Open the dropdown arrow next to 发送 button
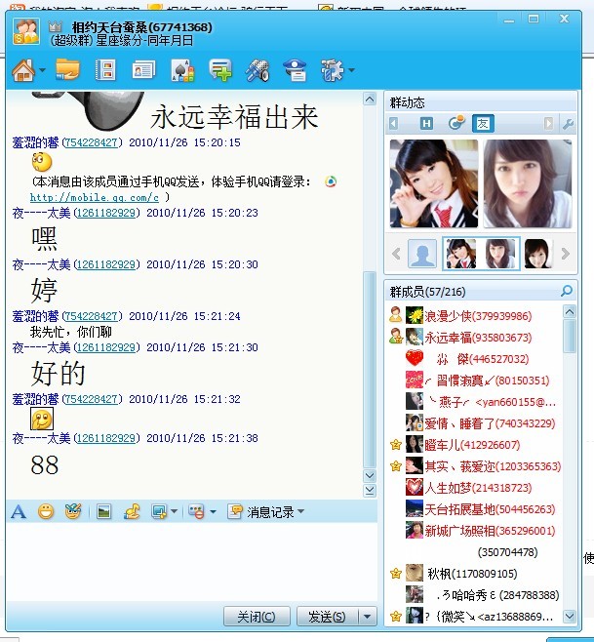 tap(367, 617)
